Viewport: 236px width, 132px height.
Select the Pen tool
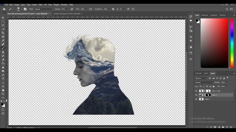tap(3, 75)
